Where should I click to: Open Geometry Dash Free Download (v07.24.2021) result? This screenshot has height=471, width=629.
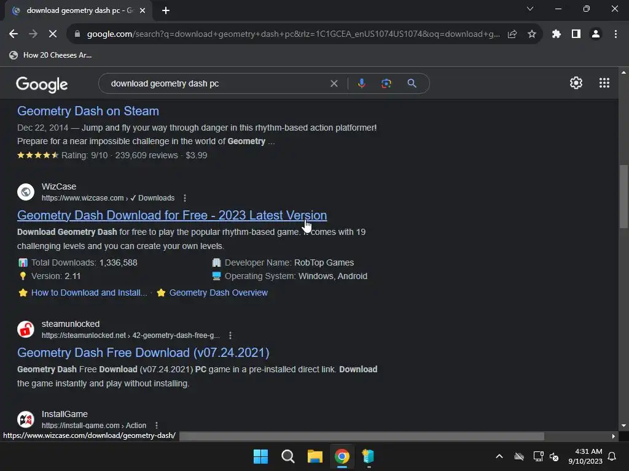point(143,353)
